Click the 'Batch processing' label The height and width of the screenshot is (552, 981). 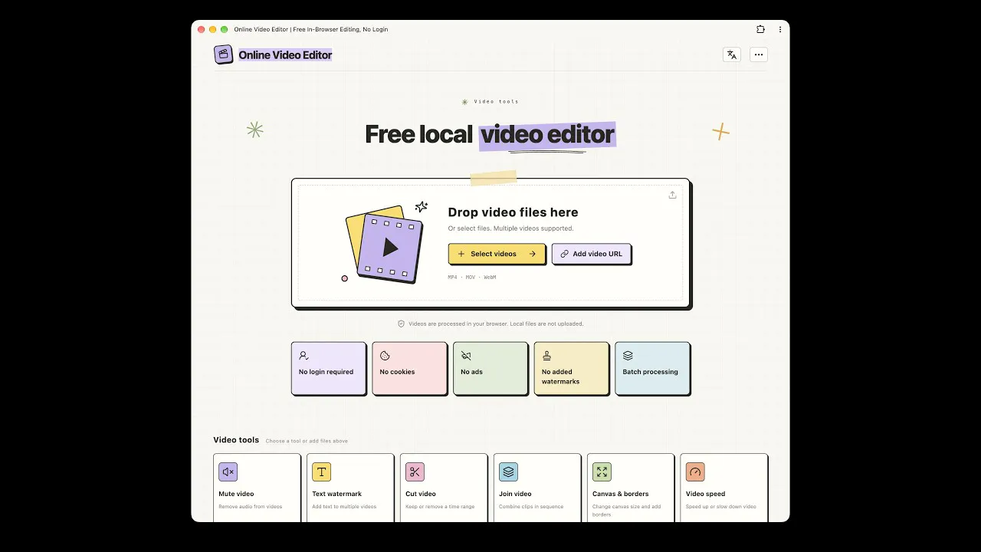tap(650, 372)
